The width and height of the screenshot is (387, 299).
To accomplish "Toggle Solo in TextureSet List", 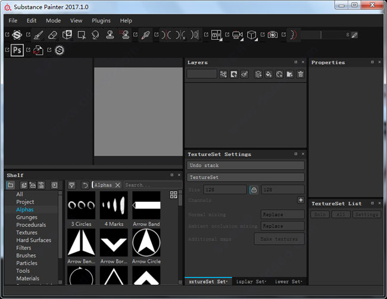I will point(320,214).
